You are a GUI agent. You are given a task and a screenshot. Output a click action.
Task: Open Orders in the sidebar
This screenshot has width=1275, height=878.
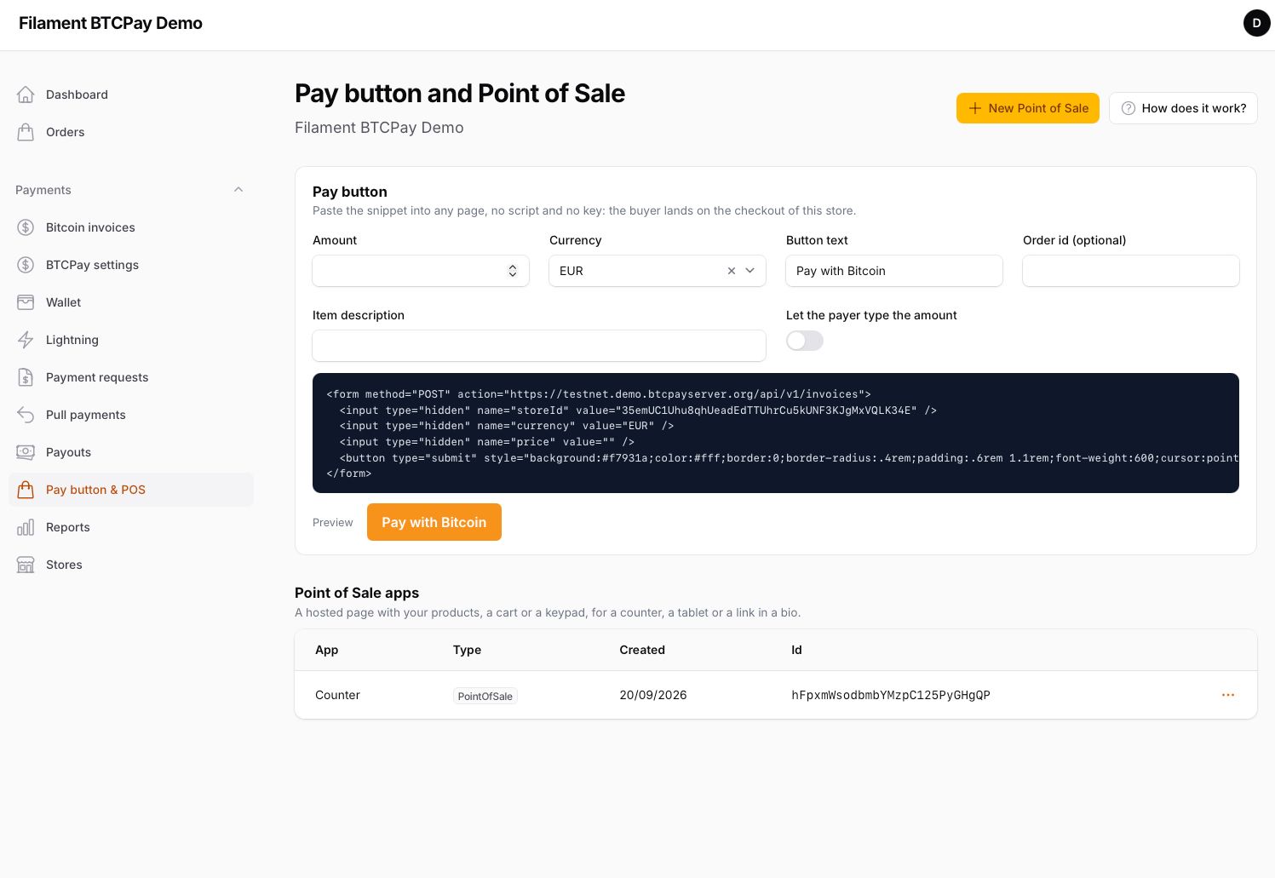tap(131, 132)
